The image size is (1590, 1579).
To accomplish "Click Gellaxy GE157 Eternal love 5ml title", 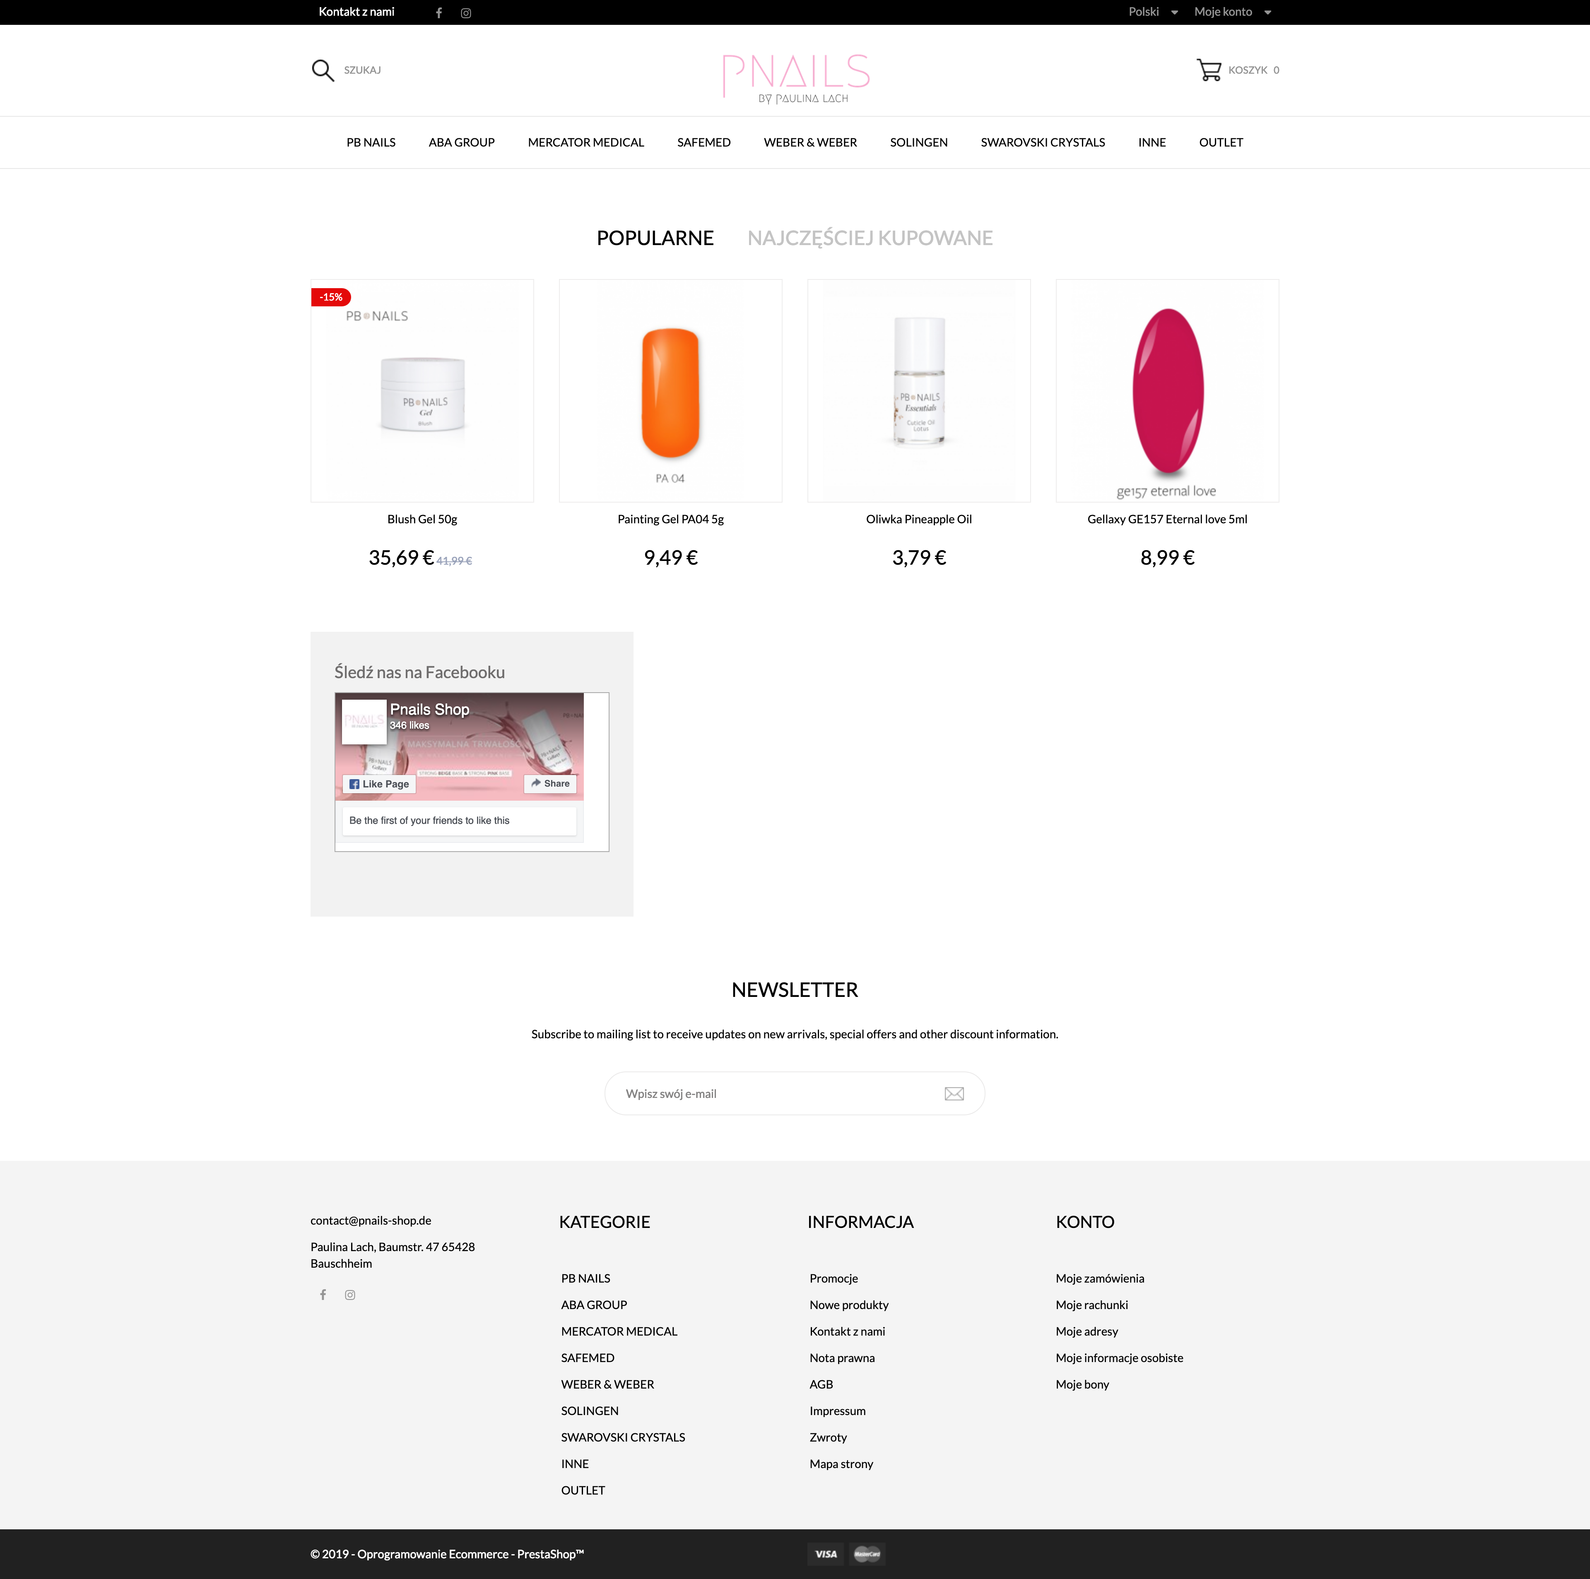I will point(1167,519).
